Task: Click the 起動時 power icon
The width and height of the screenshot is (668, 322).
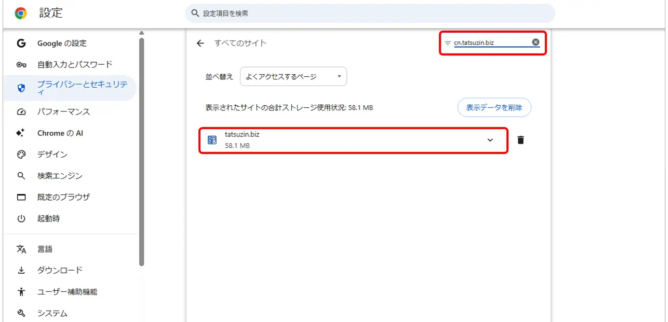Action: (x=21, y=219)
